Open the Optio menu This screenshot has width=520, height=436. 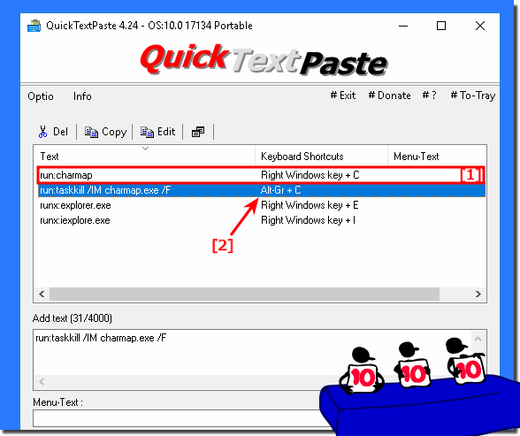click(x=41, y=96)
